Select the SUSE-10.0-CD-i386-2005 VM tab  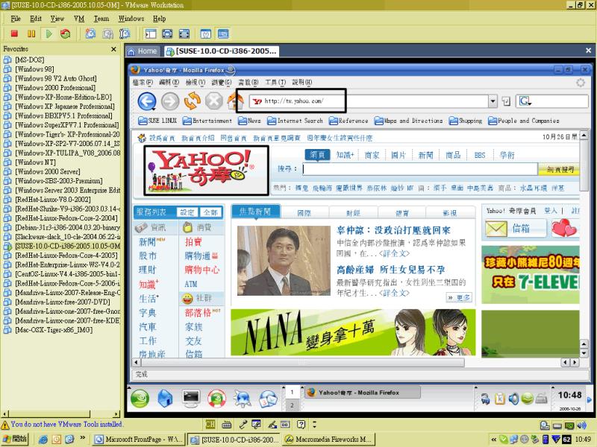pos(222,51)
